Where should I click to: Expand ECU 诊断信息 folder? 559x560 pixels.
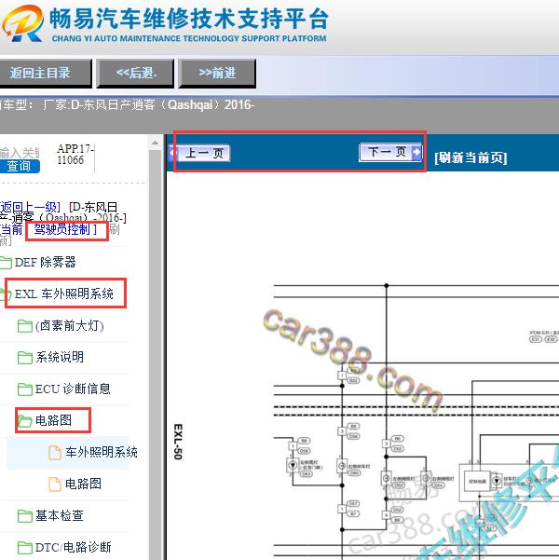coord(73,389)
